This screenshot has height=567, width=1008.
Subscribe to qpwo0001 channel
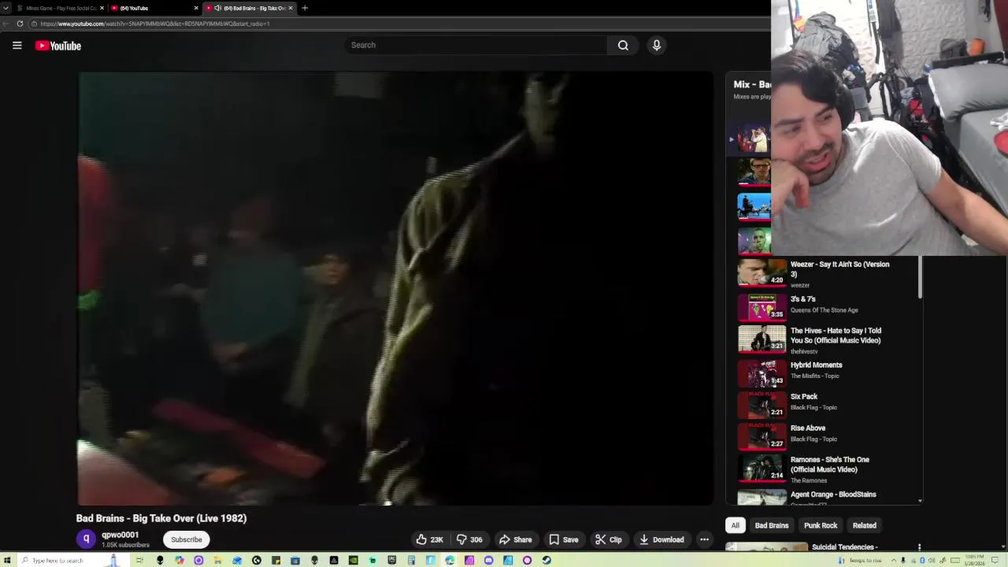click(187, 539)
